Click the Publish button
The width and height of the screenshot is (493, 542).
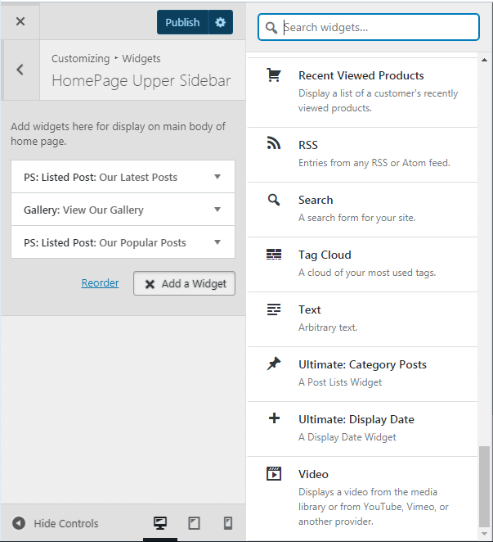click(x=182, y=22)
